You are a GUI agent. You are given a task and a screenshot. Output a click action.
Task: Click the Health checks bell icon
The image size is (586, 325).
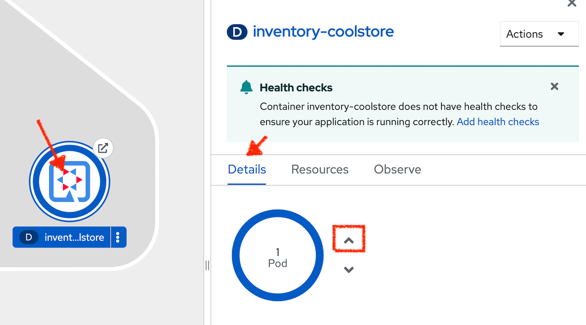[246, 87]
